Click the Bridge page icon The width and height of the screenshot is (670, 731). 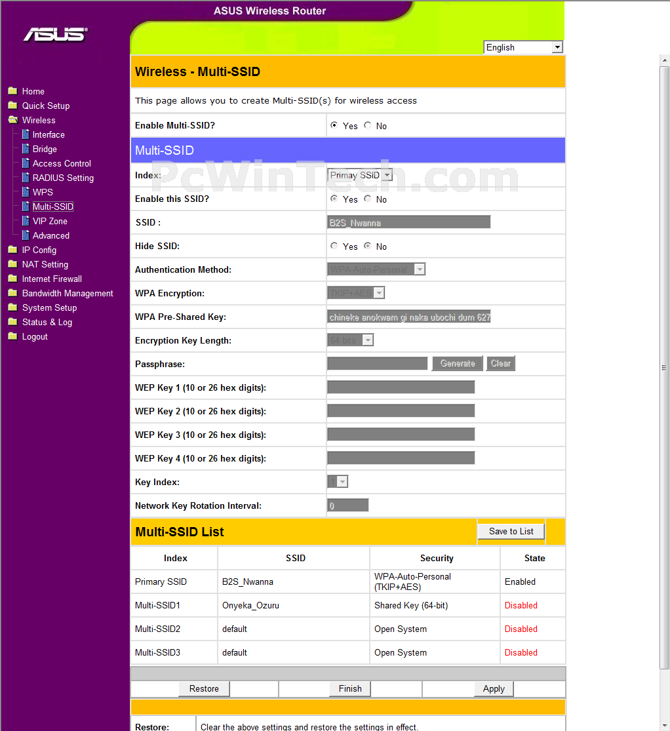point(26,149)
